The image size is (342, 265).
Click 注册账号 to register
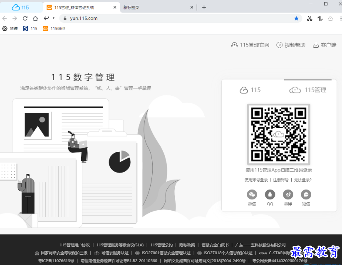(281, 180)
